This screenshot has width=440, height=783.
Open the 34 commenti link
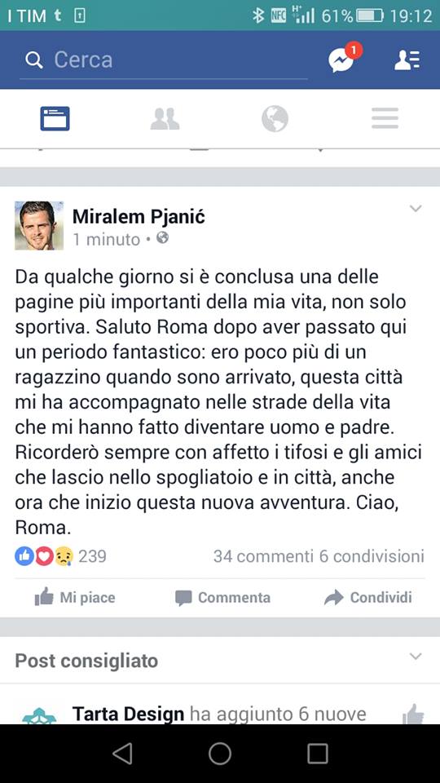coord(263,556)
